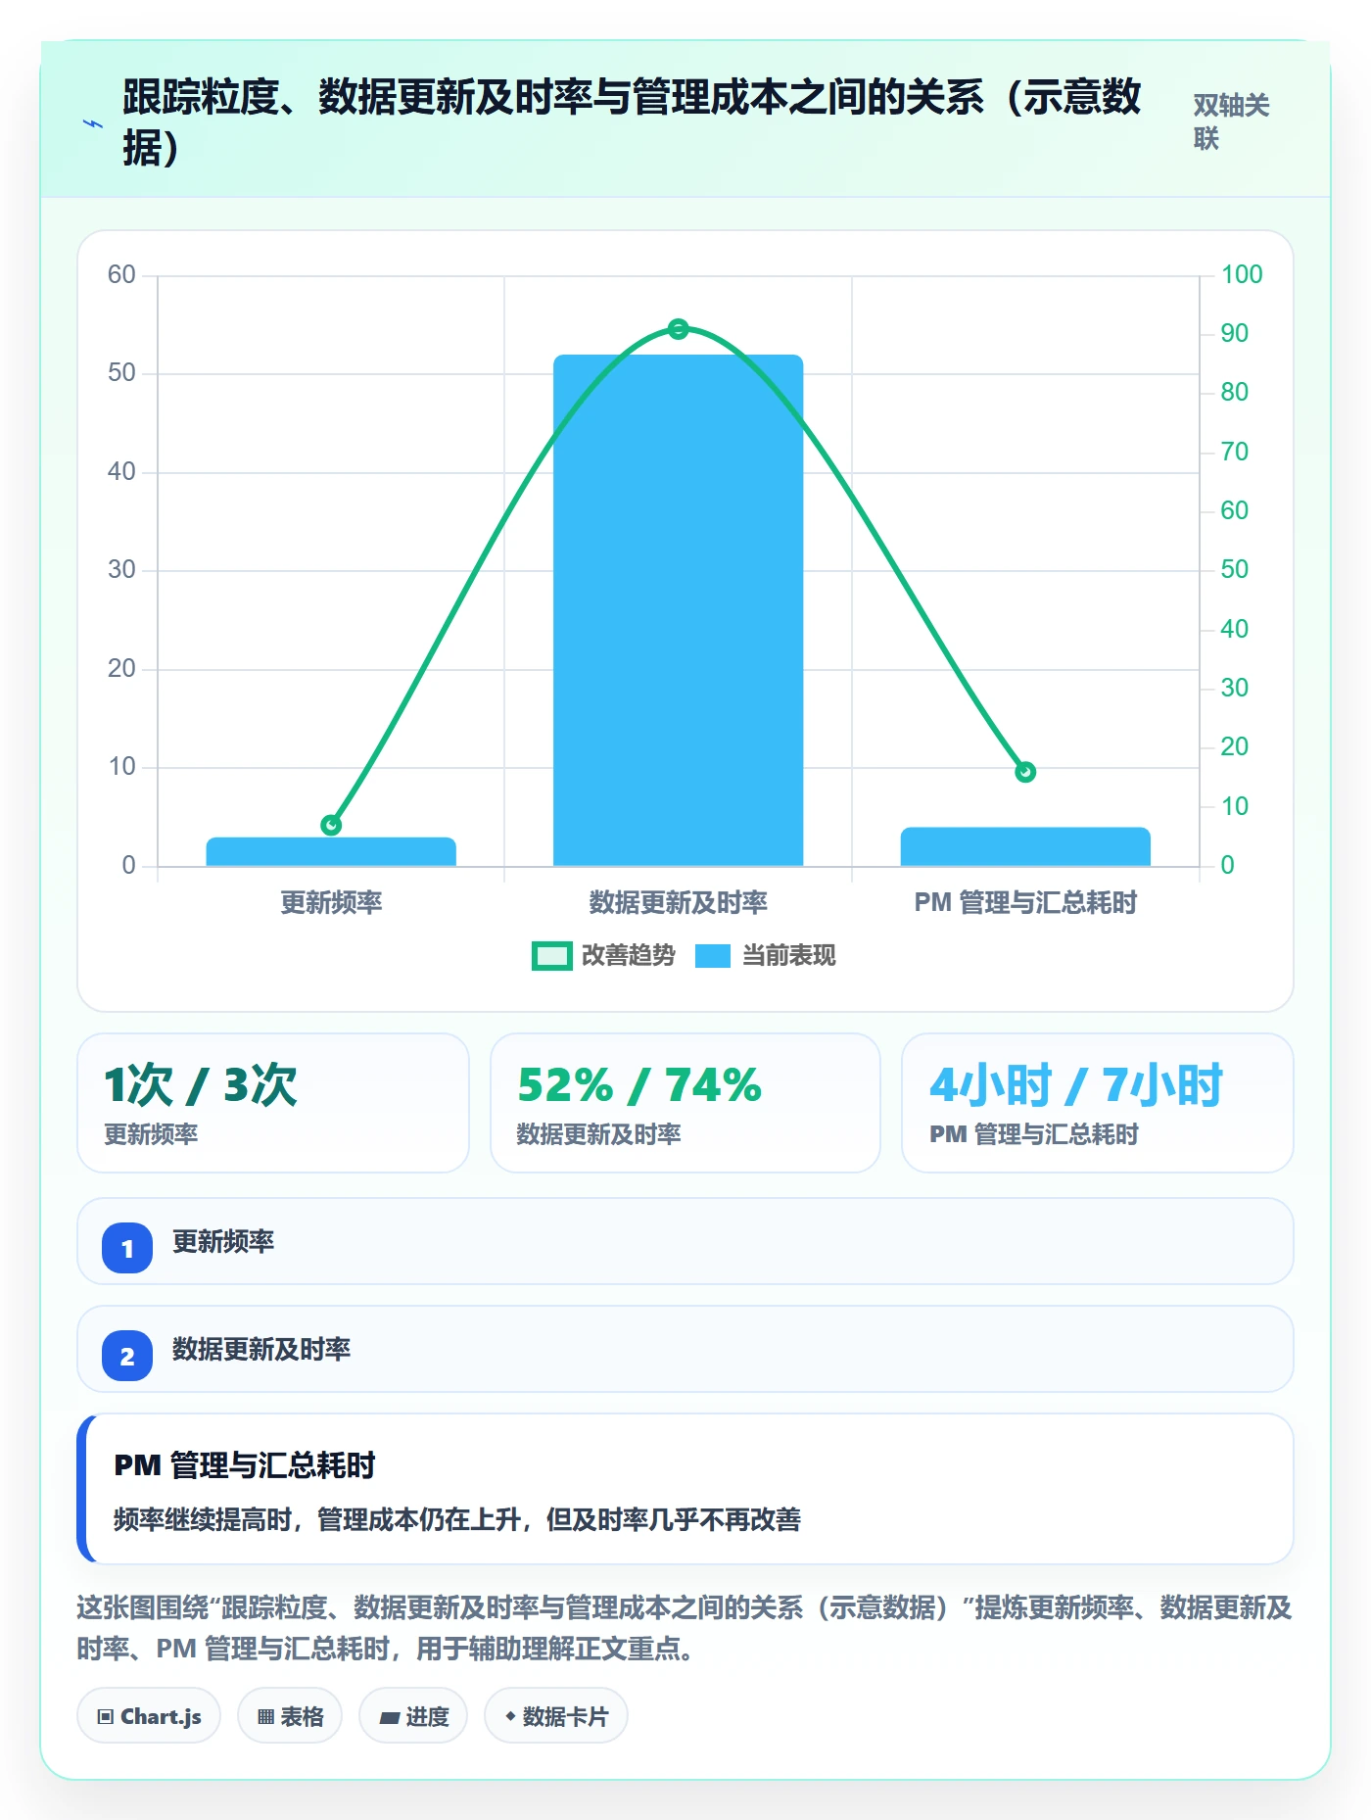Click the green line point at the peak

(x=679, y=329)
